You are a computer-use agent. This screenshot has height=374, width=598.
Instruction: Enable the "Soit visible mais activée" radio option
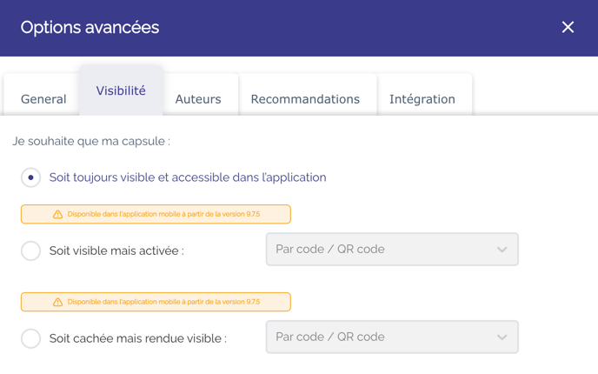click(30, 250)
